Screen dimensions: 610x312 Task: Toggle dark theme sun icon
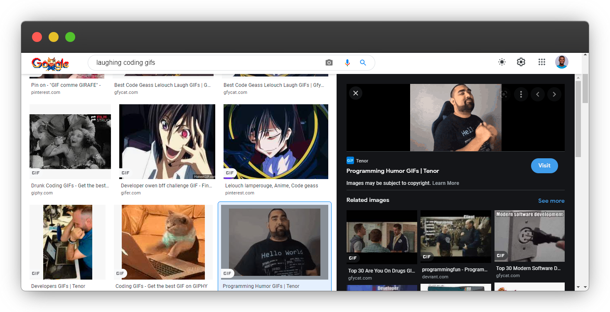tap(502, 62)
